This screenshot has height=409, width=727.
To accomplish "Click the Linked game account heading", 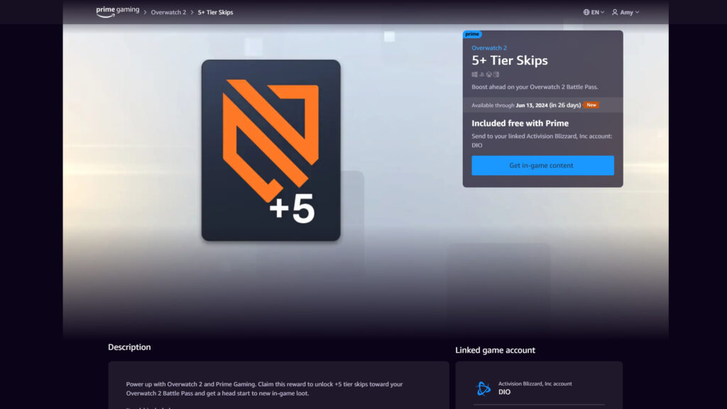I will (x=495, y=350).
